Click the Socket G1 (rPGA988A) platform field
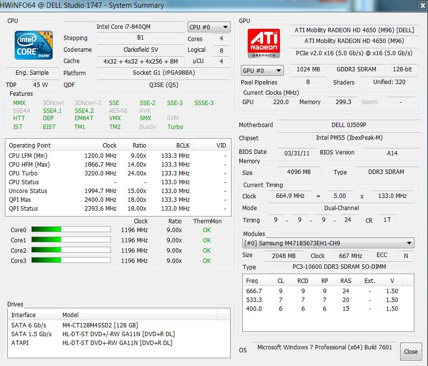This screenshot has width=428, height=366. click(164, 73)
